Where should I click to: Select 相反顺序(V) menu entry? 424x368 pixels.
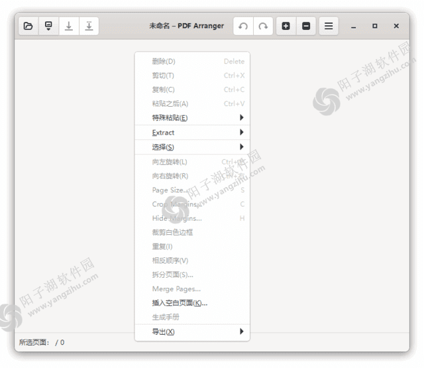192,261
